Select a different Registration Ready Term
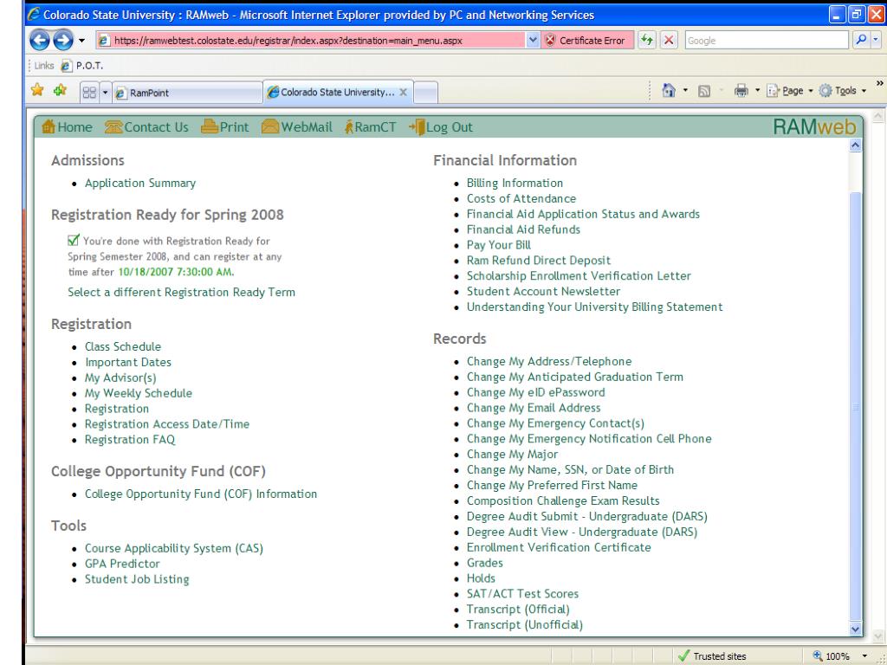This screenshot has height=665, width=887. click(182, 293)
